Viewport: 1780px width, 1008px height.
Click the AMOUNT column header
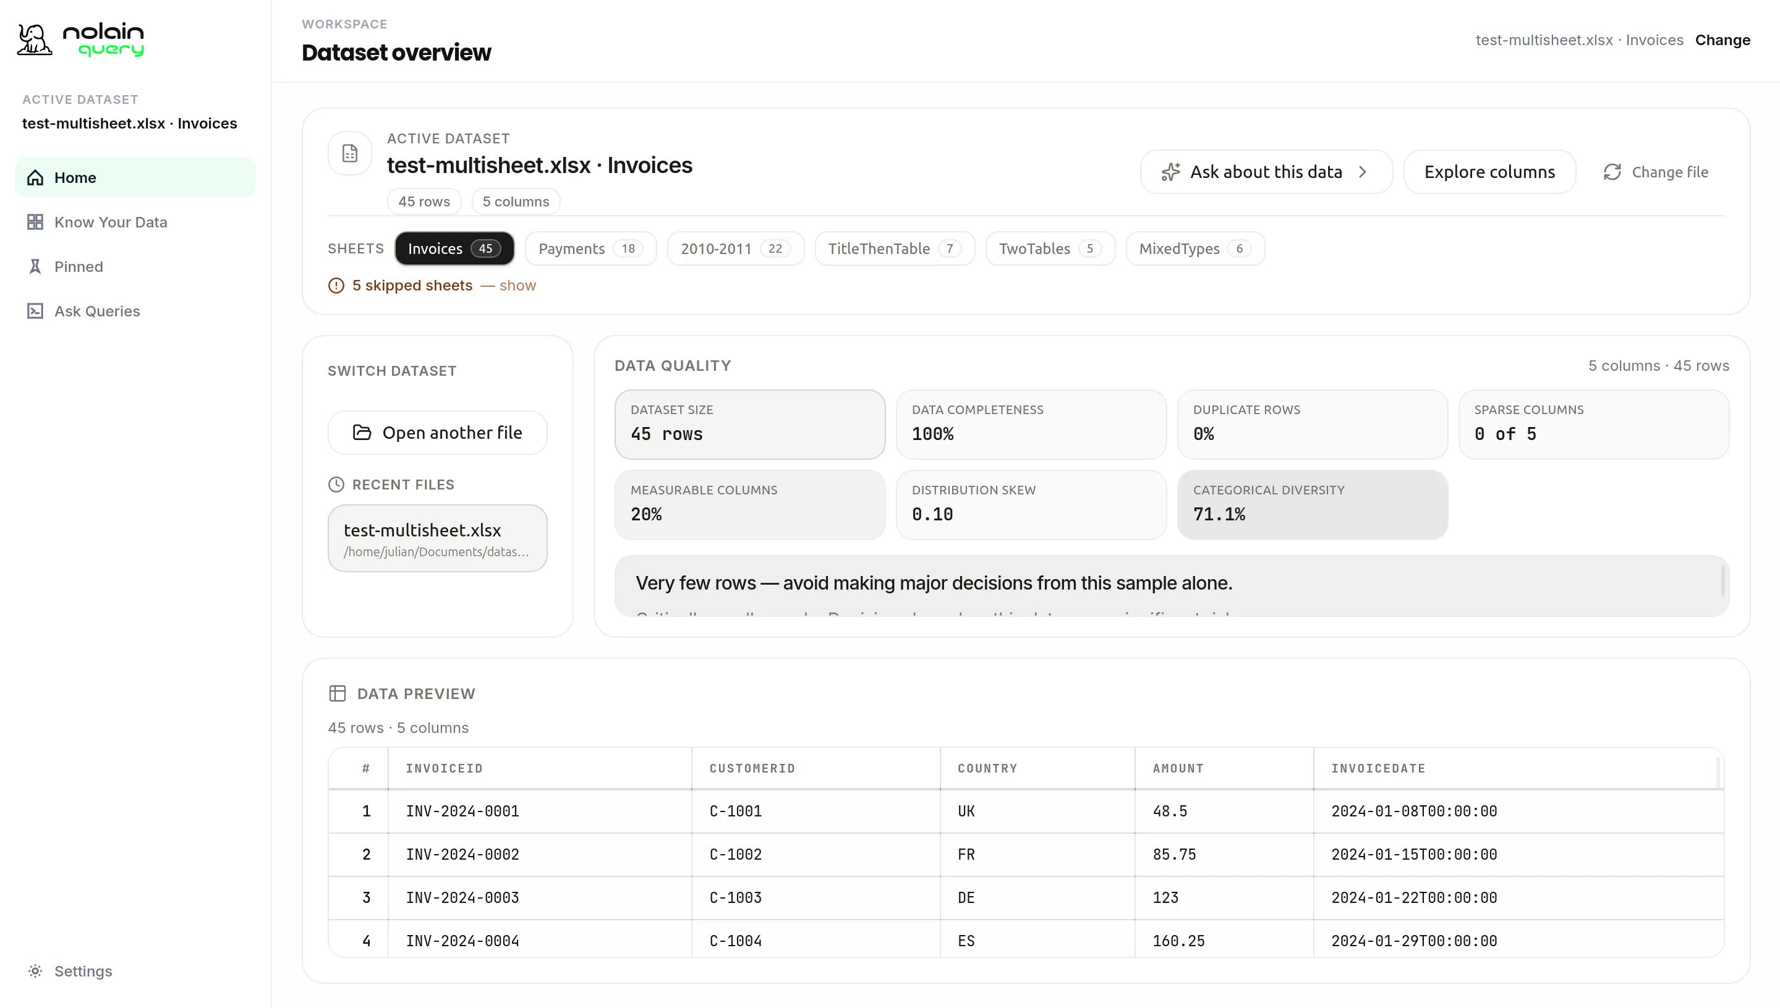tap(1225, 768)
